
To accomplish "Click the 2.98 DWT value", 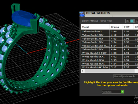I will [x=126, y=39].
